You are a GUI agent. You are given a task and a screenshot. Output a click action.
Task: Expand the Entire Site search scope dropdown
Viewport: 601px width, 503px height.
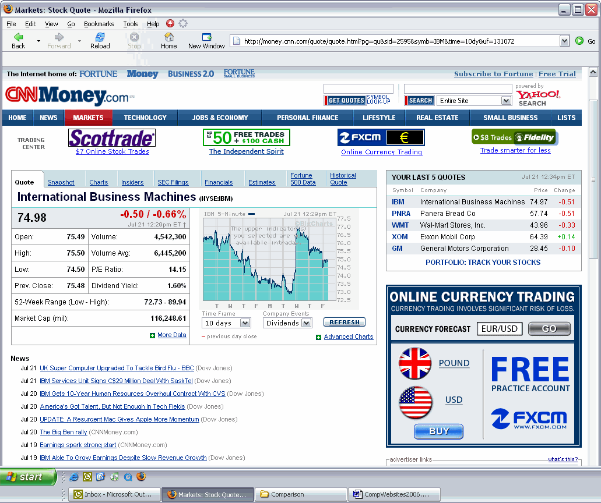(474, 100)
